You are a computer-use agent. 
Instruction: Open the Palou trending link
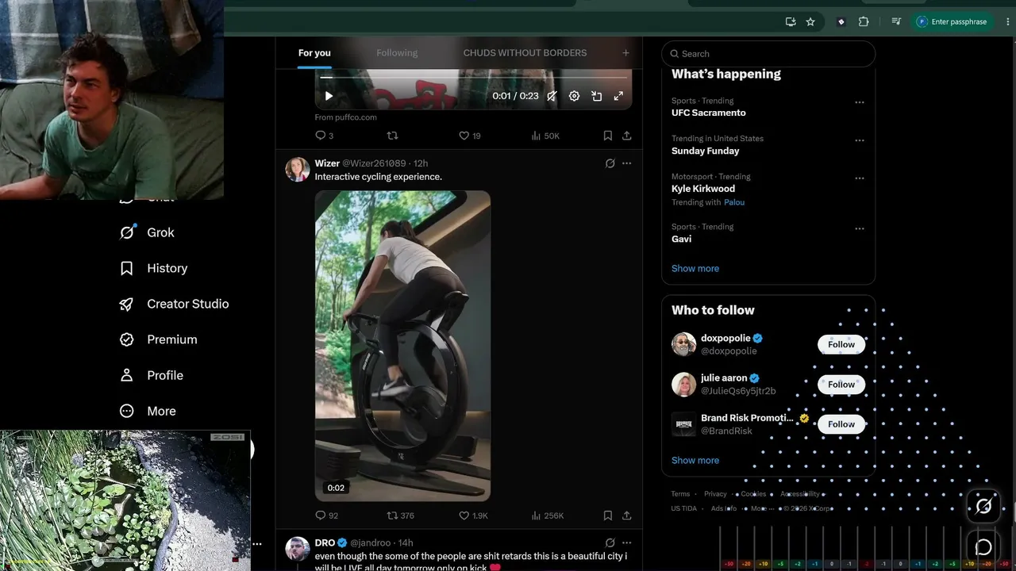click(734, 202)
